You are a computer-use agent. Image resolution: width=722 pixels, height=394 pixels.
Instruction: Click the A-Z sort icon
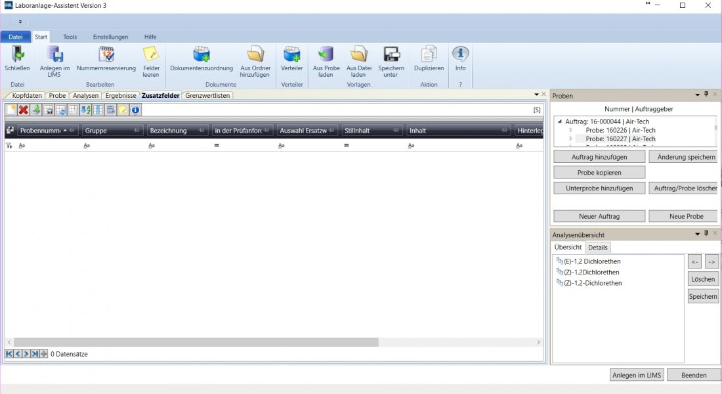(85, 110)
